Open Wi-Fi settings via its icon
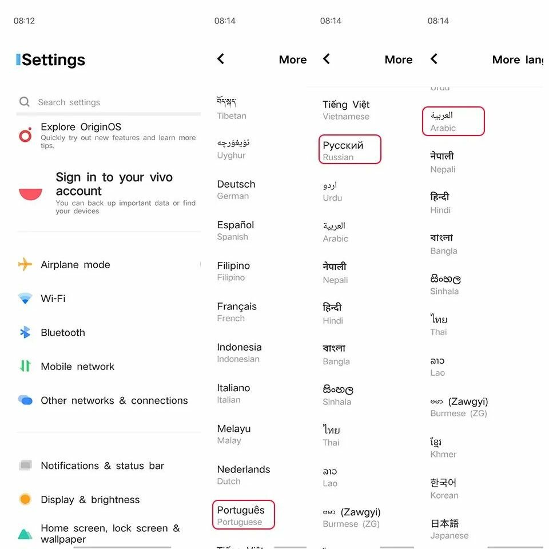This screenshot has width=549, height=549. click(x=25, y=299)
